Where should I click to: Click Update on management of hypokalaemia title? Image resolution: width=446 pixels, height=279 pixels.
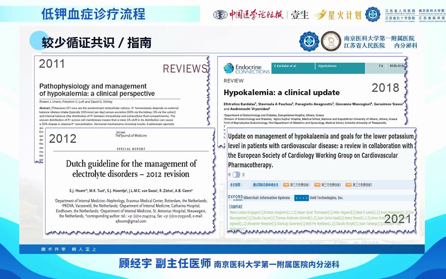(321, 150)
